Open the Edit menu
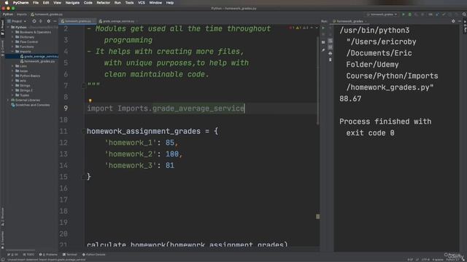Viewport: 467px width, 262px height. (x=46, y=3)
